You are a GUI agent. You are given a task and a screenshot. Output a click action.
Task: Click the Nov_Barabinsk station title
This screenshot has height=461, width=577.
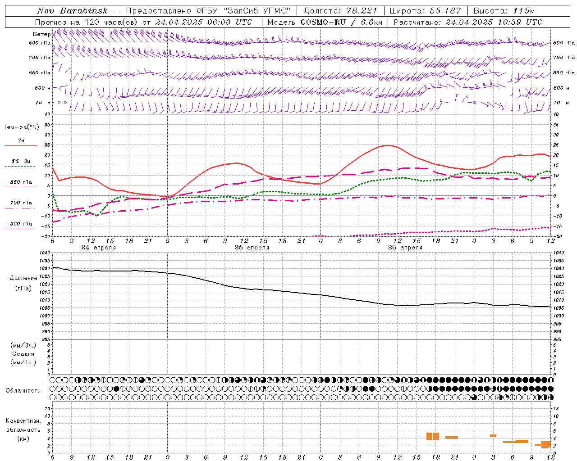[73, 11]
